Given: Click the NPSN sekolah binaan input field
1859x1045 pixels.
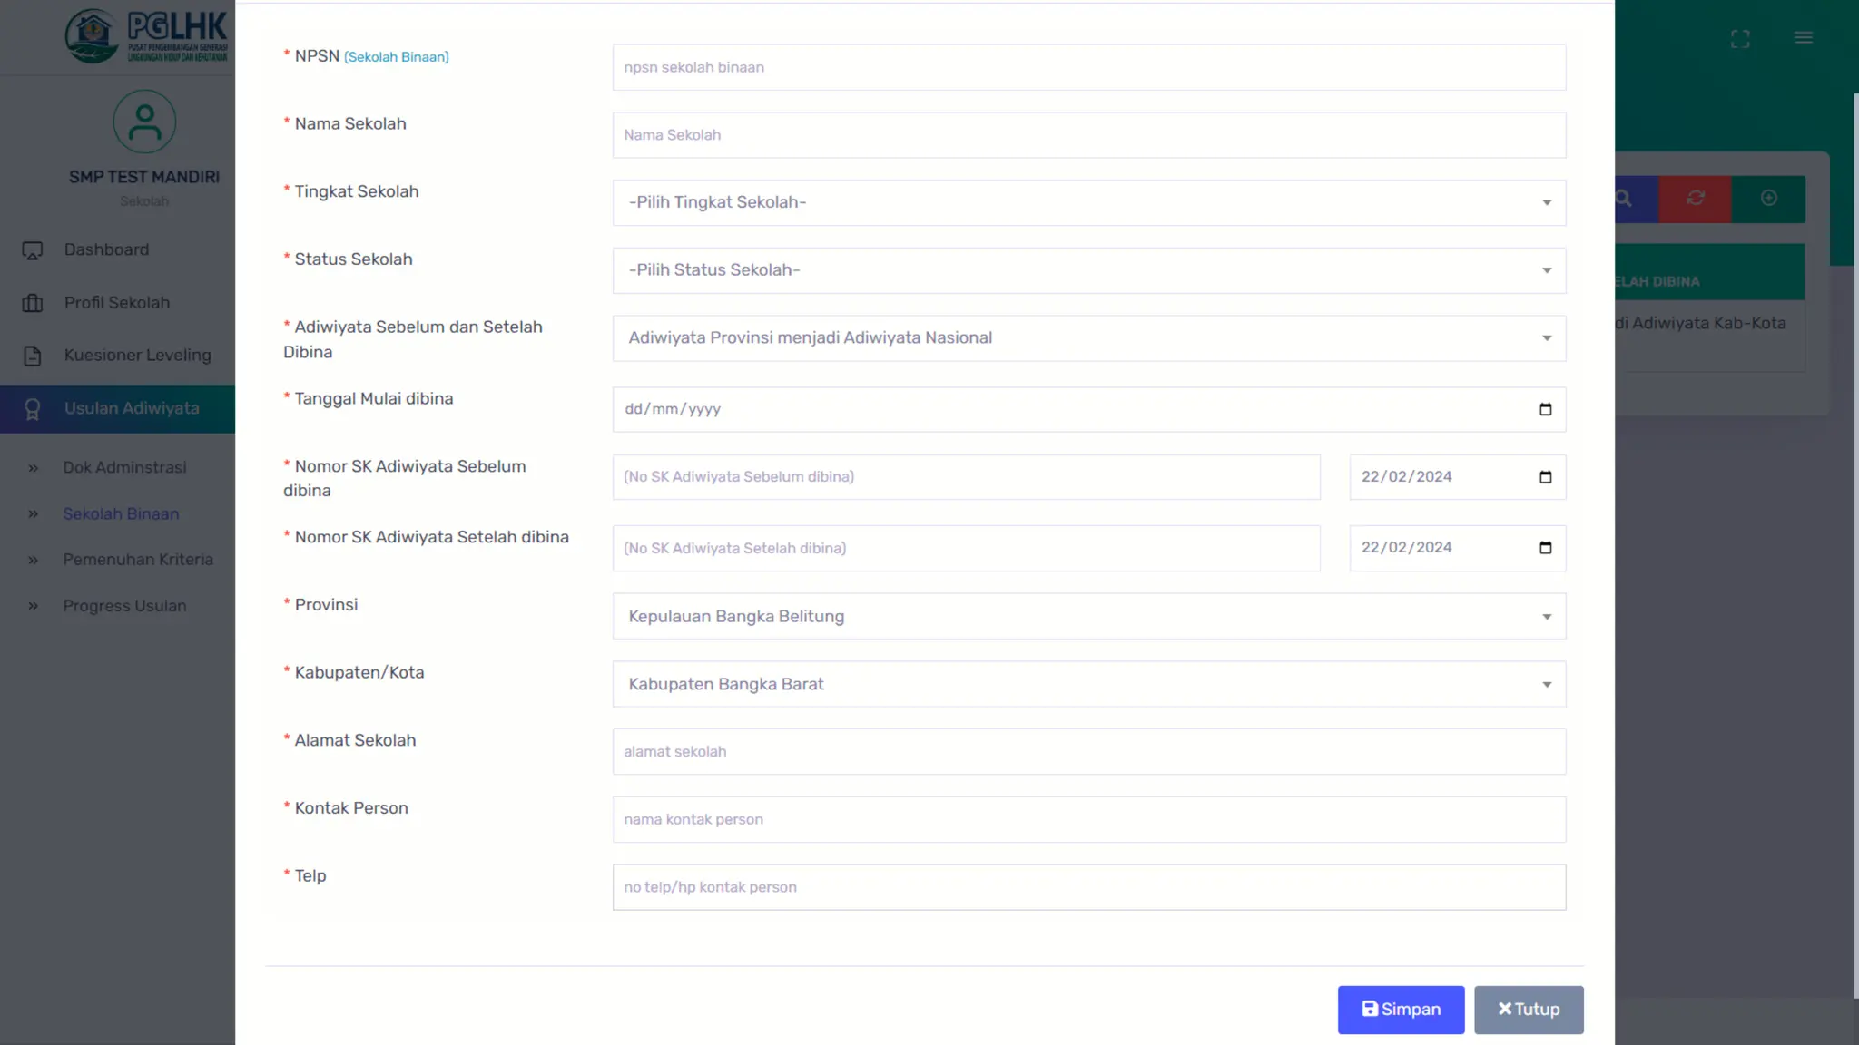Looking at the screenshot, I should (x=1088, y=67).
